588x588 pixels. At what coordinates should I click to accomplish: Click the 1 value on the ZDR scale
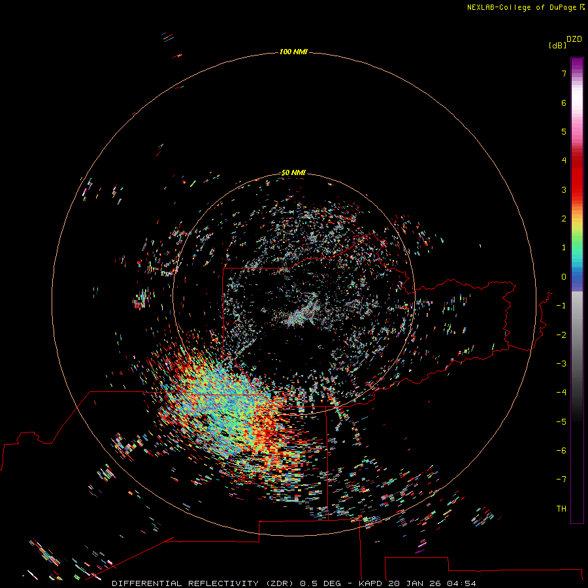564,248
